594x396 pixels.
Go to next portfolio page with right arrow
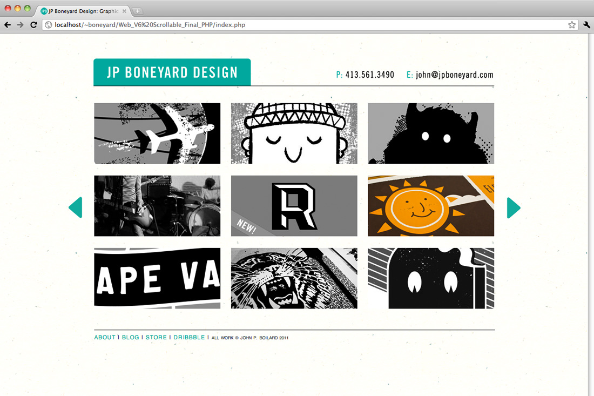[514, 207]
